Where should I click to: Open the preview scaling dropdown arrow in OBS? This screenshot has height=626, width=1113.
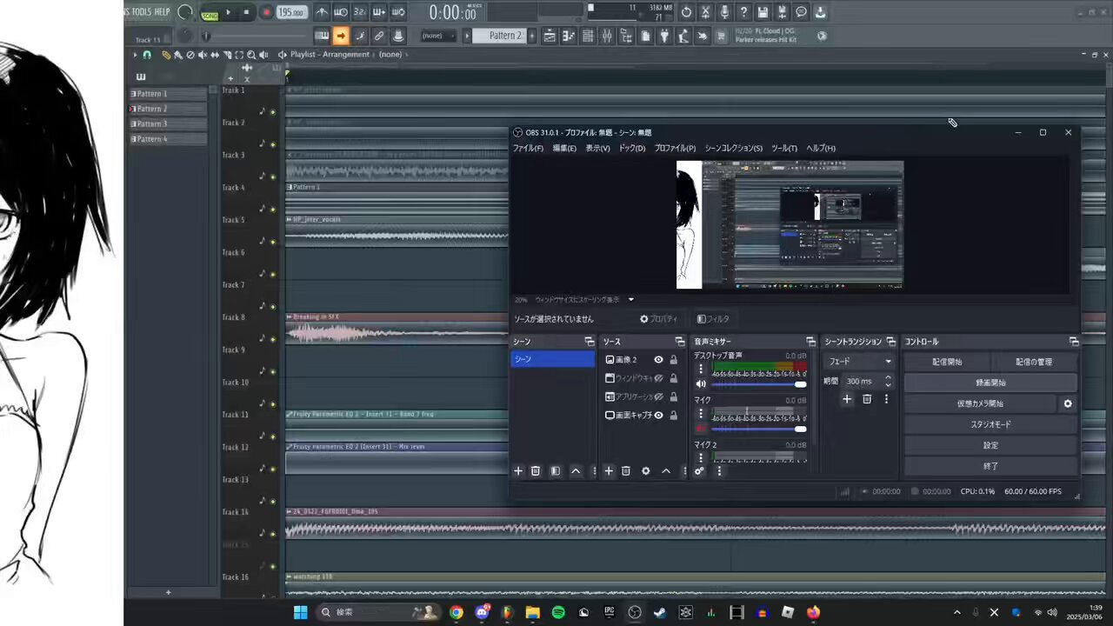pyautogui.click(x=631, y=300)
